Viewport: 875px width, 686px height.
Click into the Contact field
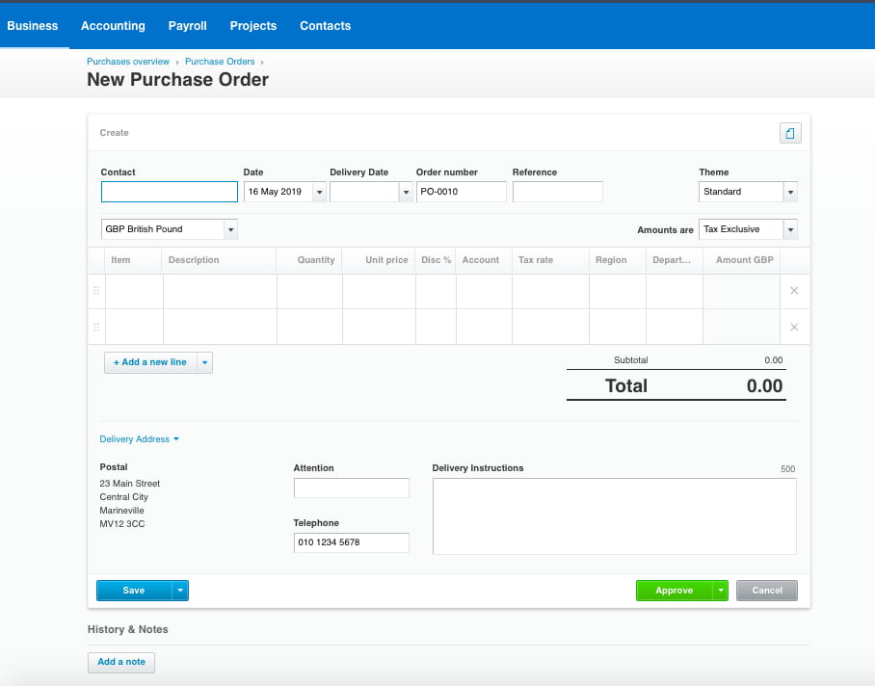coord(169,192)
